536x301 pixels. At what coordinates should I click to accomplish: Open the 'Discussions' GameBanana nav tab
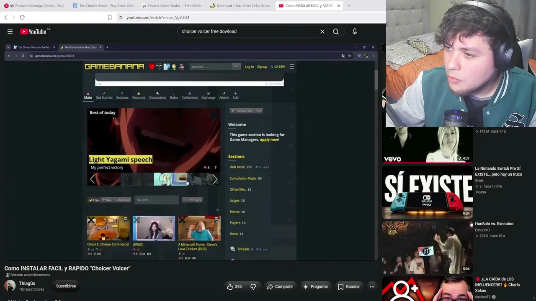157,96
